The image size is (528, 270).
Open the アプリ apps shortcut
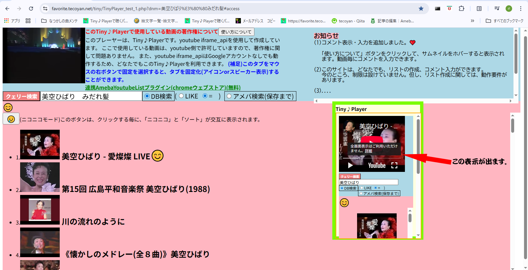pyautogui.click(x=12, y=21)
